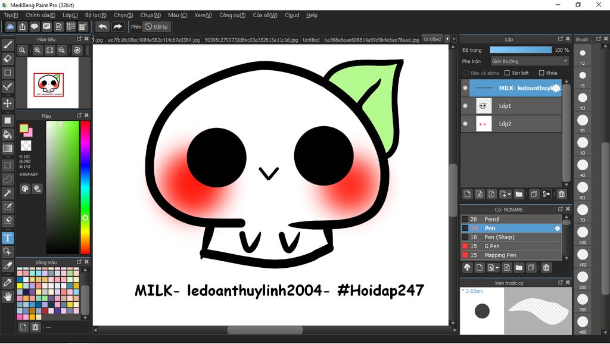The width and height of the screenshot is (610, 344).
Task: Activate the Magic Wand selection tool
Action: [8, 193]
